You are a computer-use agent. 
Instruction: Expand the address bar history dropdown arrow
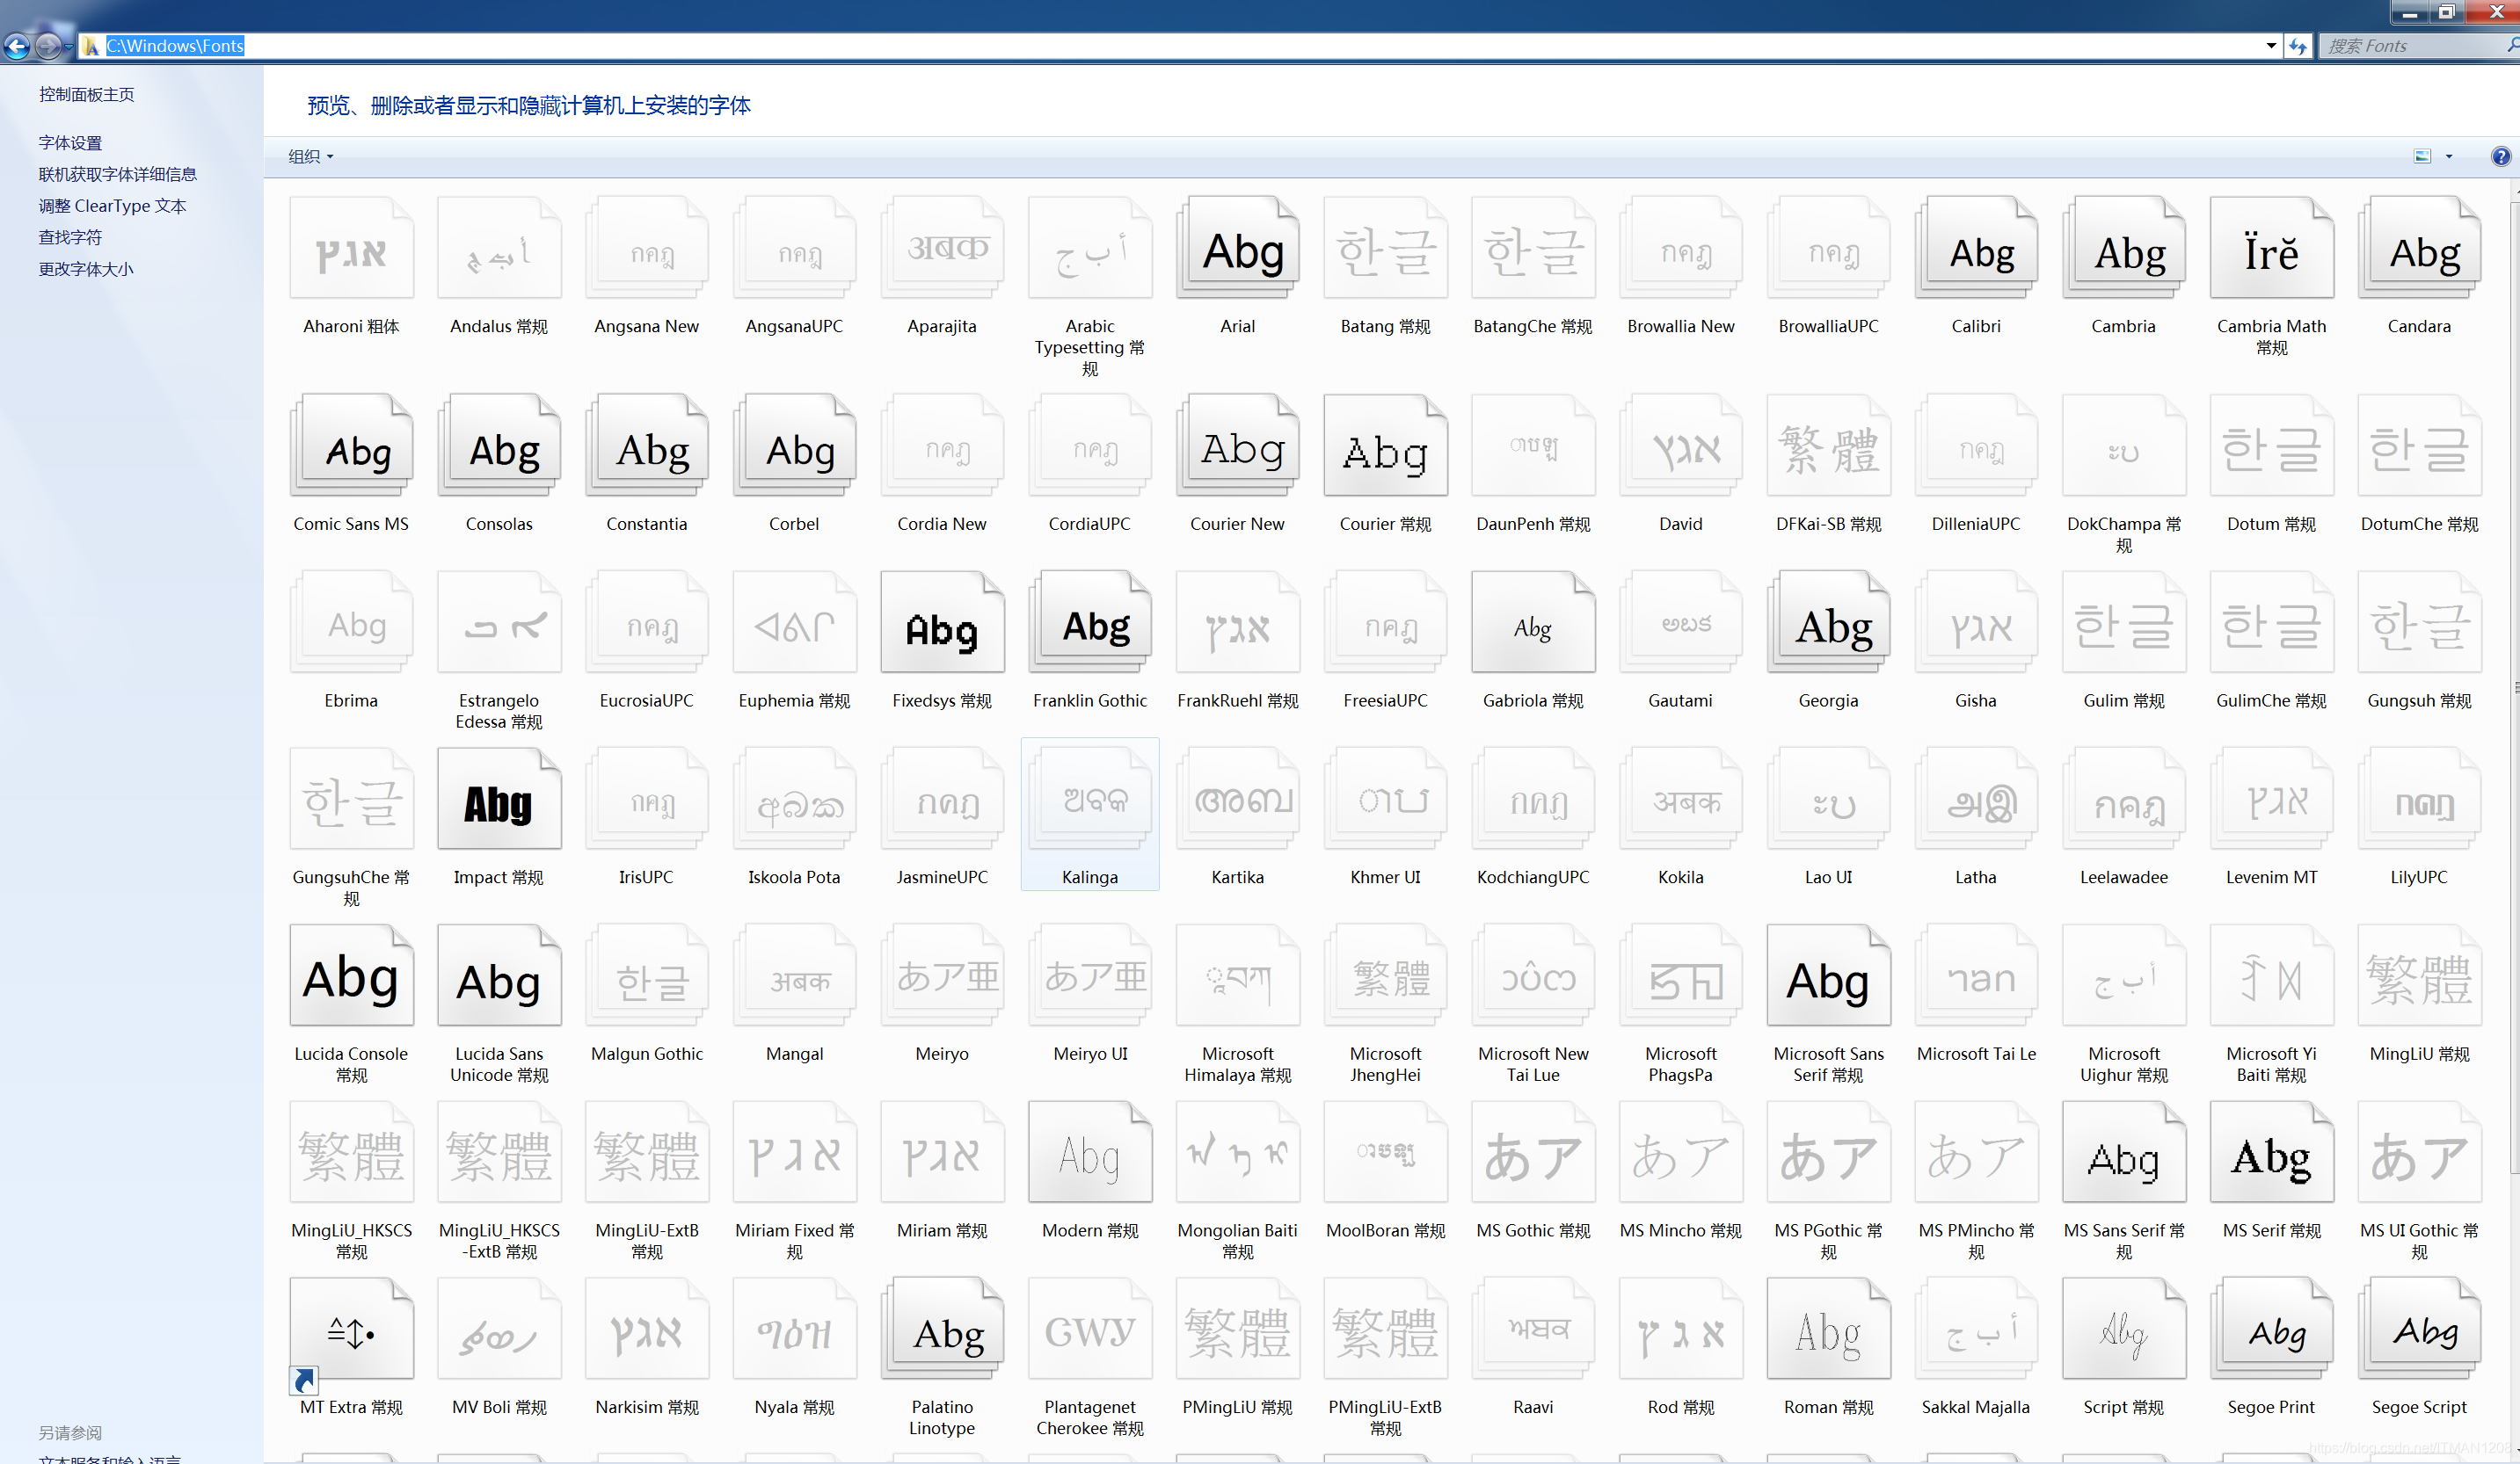[2270, 46]
